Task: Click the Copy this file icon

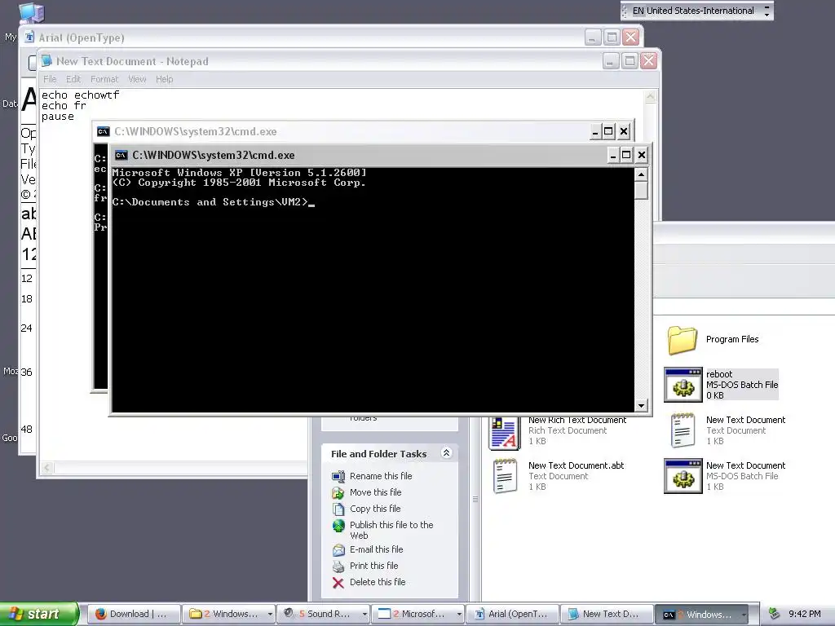Action: 338,509
